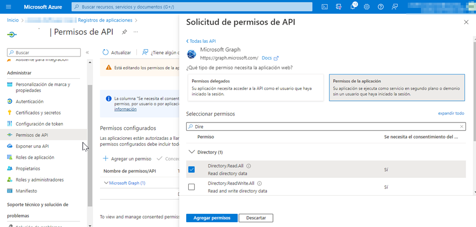
Task: Click the left menu scroll down arrow
Action: tap(89, 225)
